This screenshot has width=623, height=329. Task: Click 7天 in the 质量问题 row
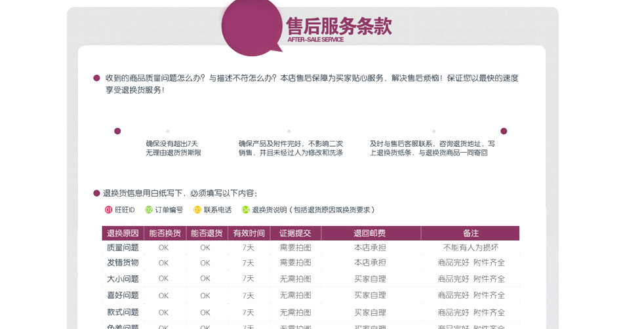(x=249, y=248)
